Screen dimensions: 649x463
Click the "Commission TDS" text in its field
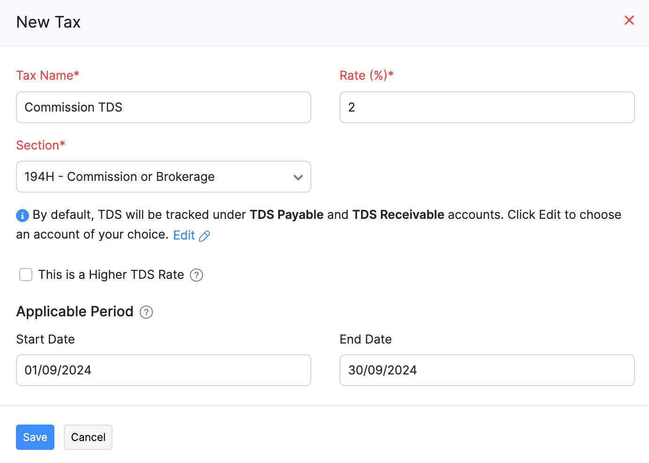click(73, 107)
